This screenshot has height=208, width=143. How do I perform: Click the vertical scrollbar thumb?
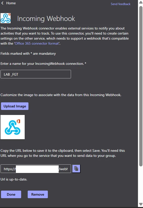pos(141,86)
